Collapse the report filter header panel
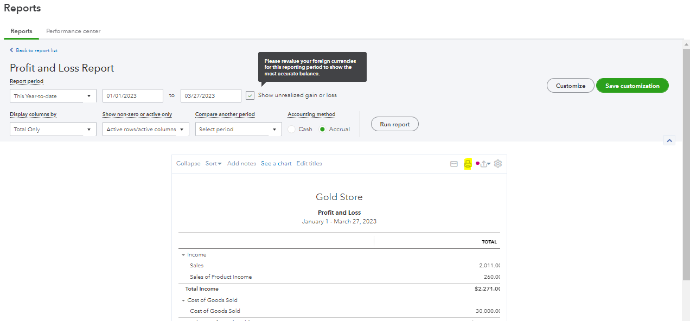Viewport: 690px width, 321px height. [x=669, y=140]
